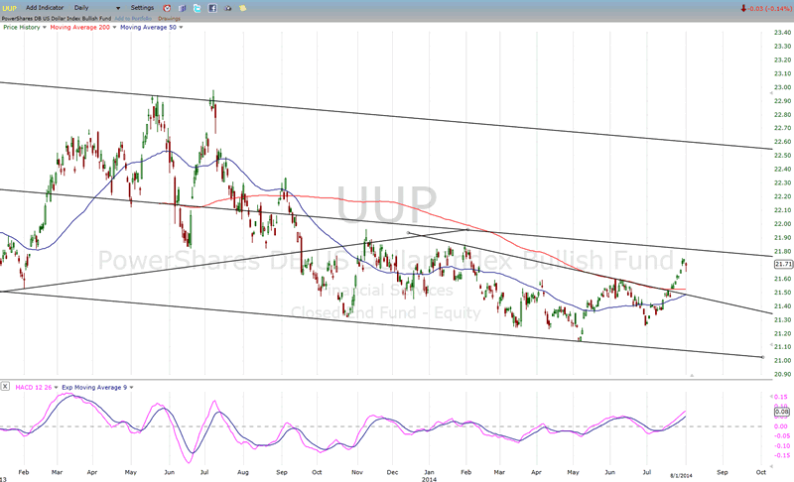The width and height of the screenshot is (794, 482).
Task: Share chart via Twitter icon
Action: coord(198,8)
